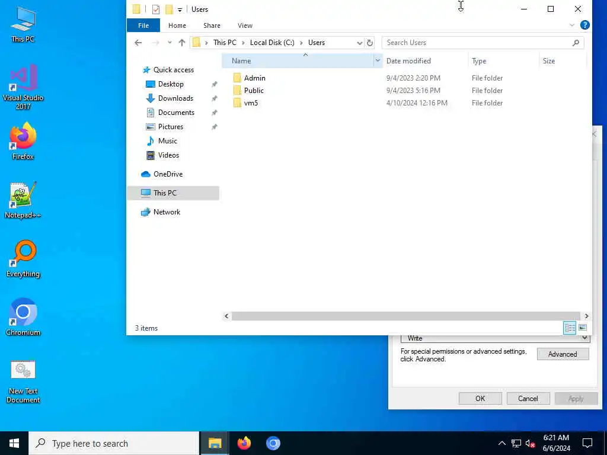
Task: Expand the ribbon with the chevron
Action: pos(572,25)
